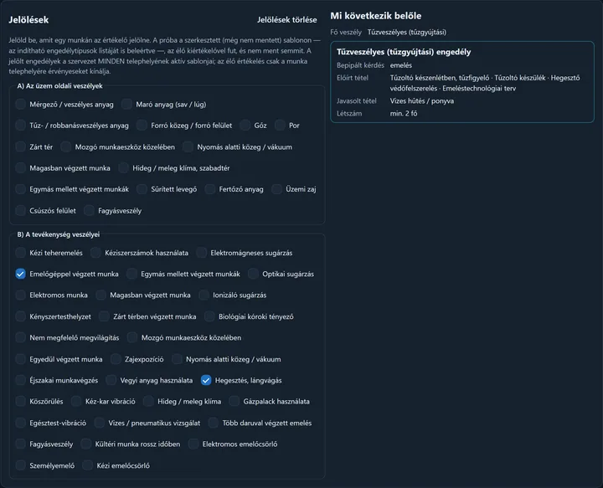Tick the Gőz checkbox
The height and width of the screenshot is (488, 603).
[245, 126]
